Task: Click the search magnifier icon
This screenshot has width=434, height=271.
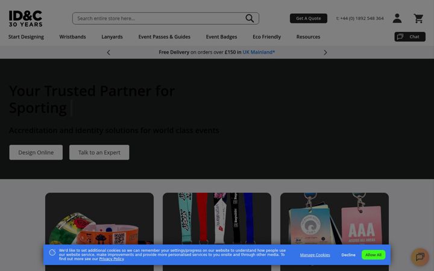Action: [x=250, y=18]
